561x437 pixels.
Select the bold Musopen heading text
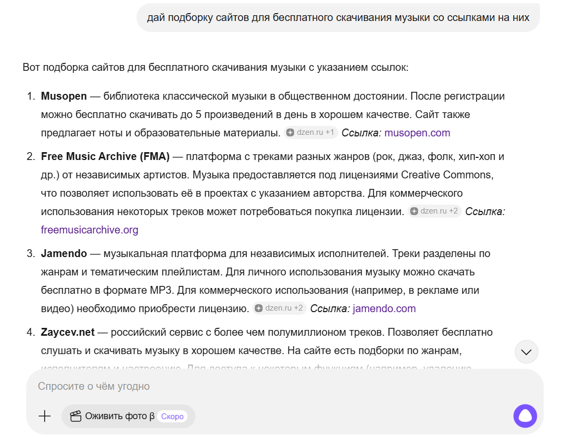click(63, 95)
